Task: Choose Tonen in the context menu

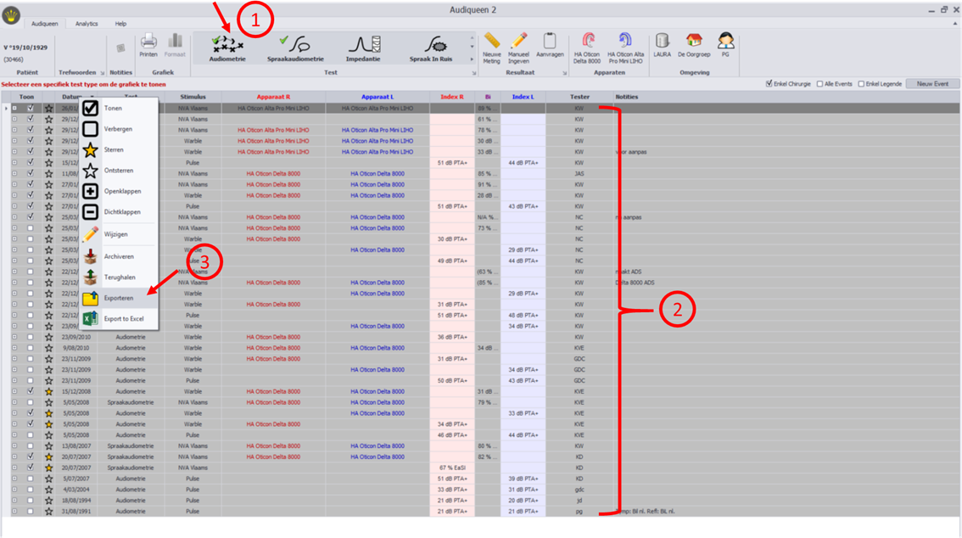Action: pos(119,109)
